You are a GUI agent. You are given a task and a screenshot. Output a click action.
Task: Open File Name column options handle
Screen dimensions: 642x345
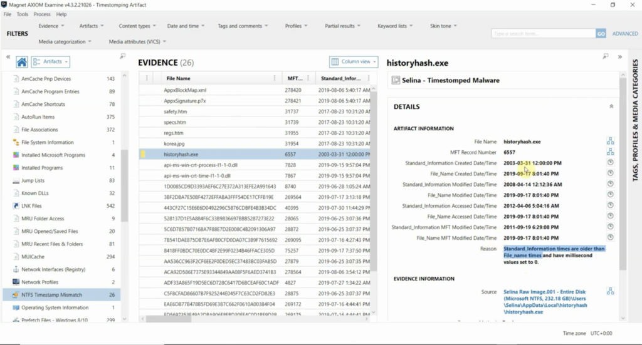click(x=275, y=78)
